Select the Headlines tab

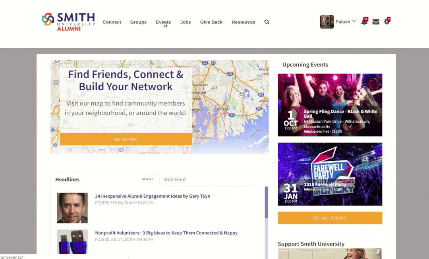[x=67, y=179]
